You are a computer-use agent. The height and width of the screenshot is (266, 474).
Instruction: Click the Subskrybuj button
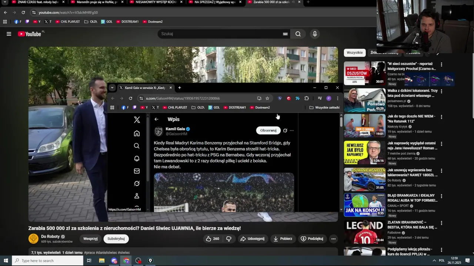click(116, 239)
